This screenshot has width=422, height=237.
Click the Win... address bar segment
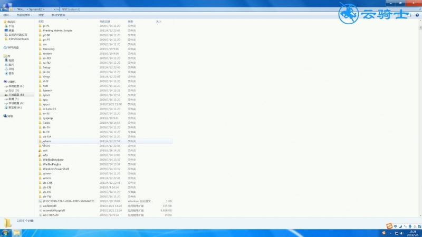point(21,9)
